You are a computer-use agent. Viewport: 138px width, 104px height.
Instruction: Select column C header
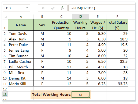(x=61, y=17)
